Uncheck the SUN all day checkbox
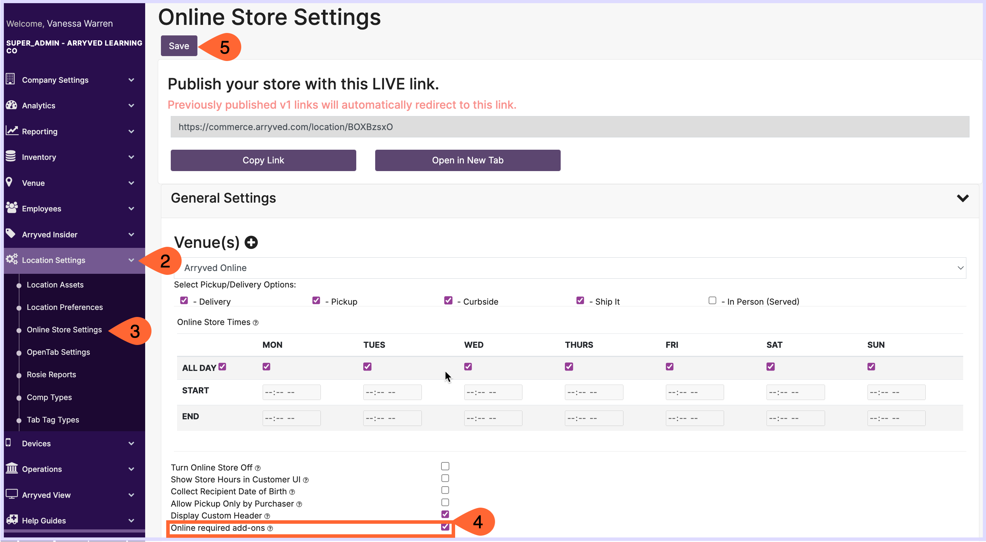986x542 pixels. (x=871, y=367)
